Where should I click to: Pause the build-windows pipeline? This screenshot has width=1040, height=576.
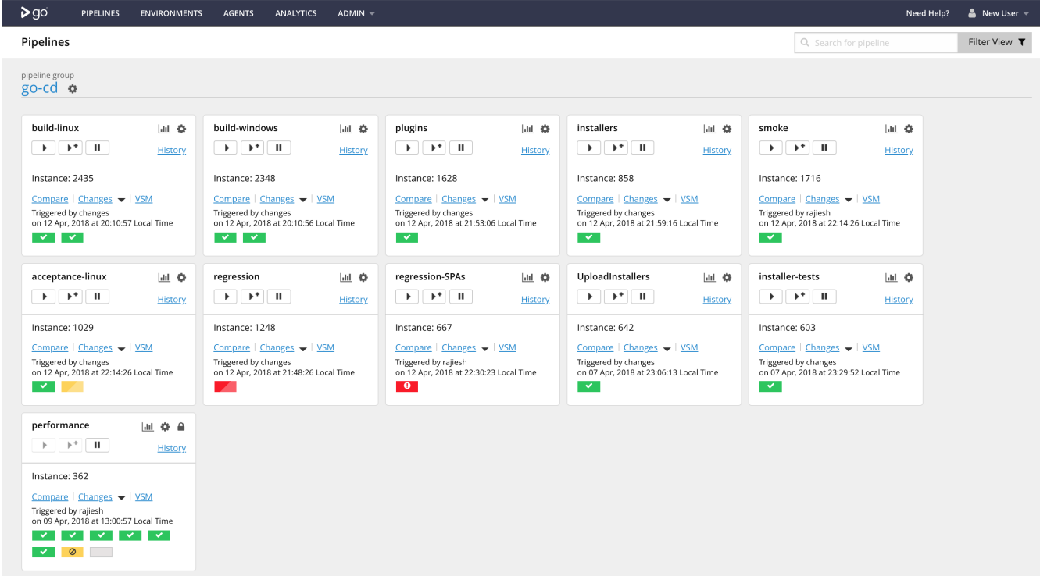point(279,148)
